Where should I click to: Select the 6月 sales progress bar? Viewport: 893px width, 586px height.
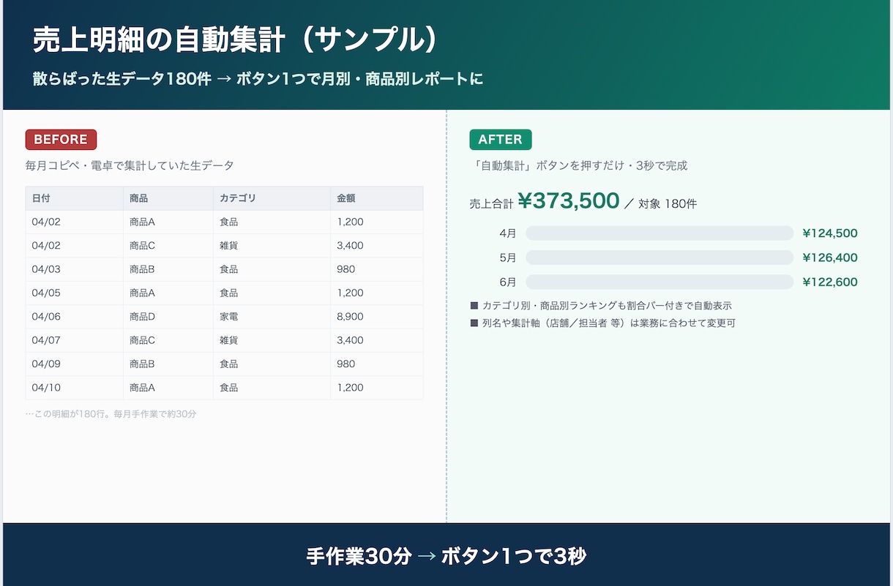660,282
